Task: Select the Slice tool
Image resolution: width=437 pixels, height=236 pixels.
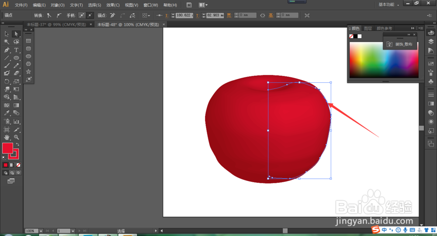Action: pos(16,130)
